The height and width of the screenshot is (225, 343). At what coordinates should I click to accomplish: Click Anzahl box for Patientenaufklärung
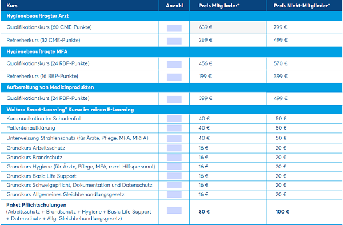coord(174,128)
